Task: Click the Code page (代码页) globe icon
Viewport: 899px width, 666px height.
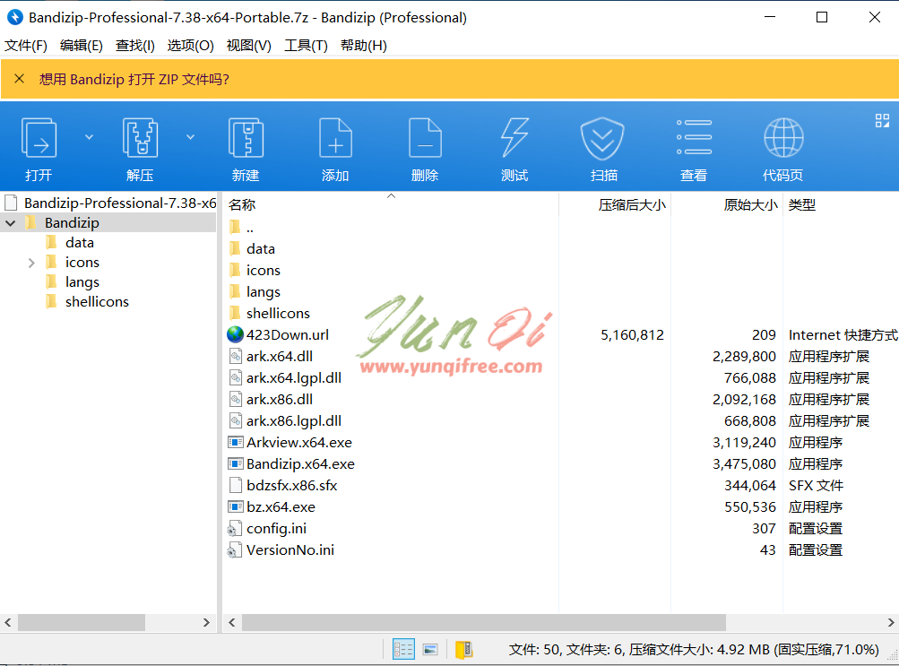Action: tap(783, 137)
